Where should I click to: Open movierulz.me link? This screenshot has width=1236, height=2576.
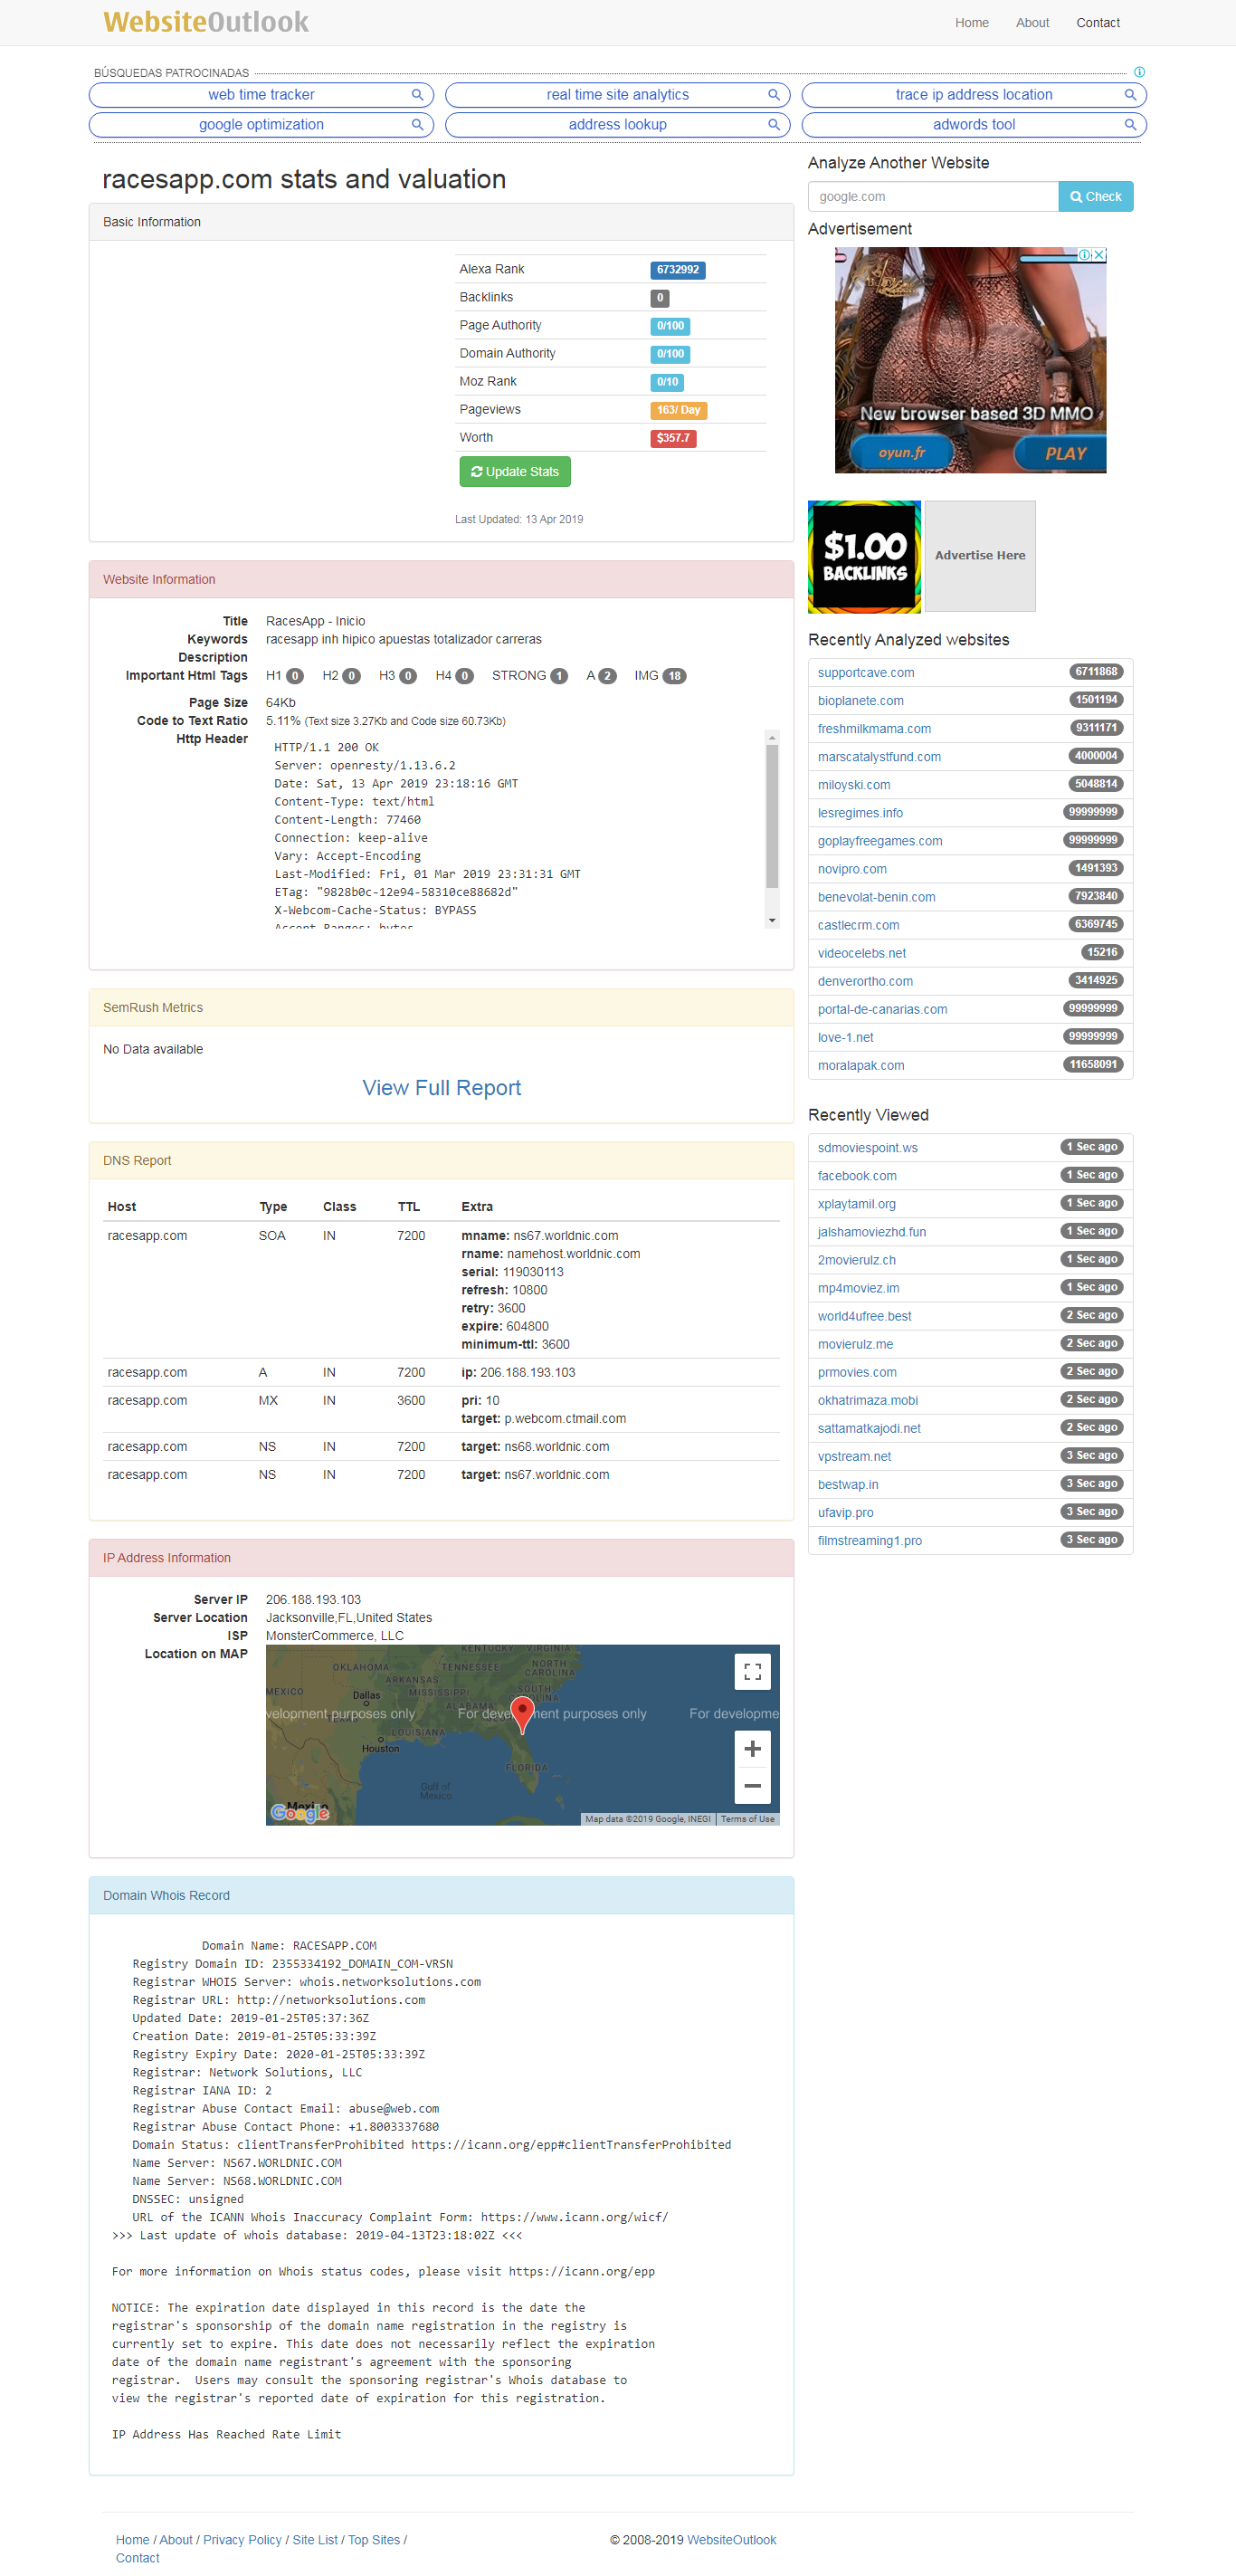coord(855,1344)
